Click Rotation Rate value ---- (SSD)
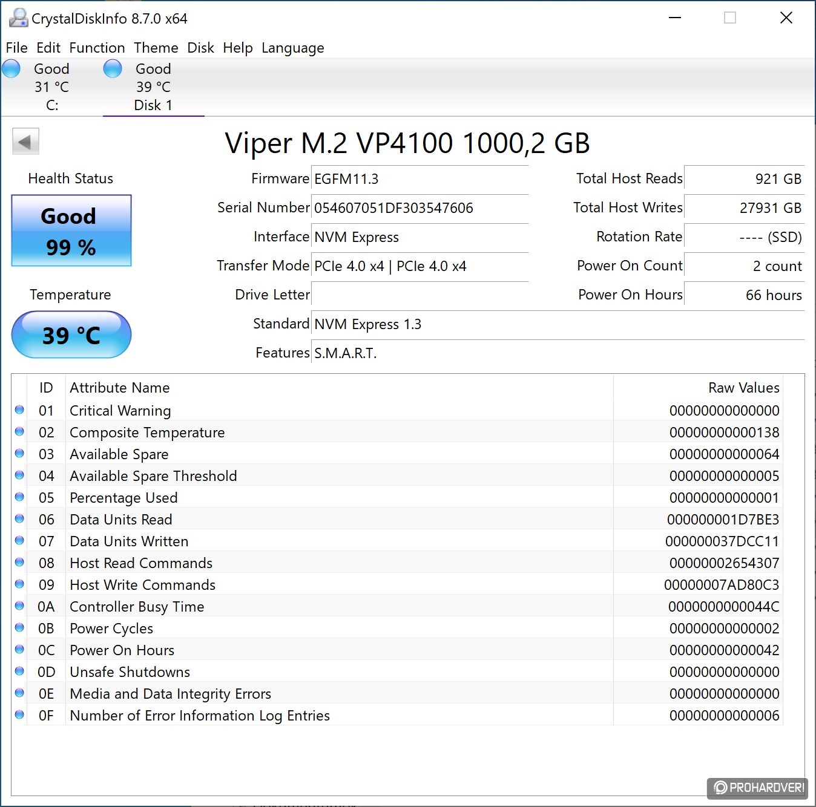The image size is (816, 807). click(x=744, y=237)
